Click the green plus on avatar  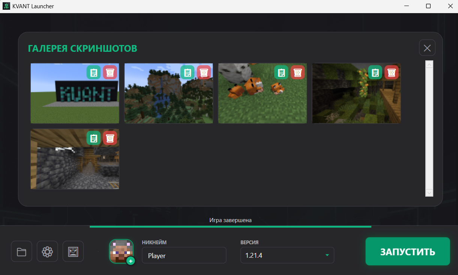click(x=131, y=261)
